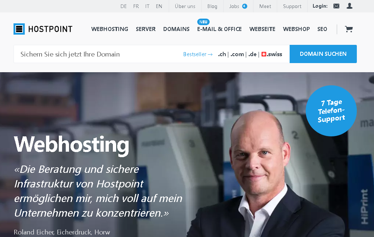The height and width of the screenshot is (237, 374).
Task: Switch language to EN
Action: (159, 6)
